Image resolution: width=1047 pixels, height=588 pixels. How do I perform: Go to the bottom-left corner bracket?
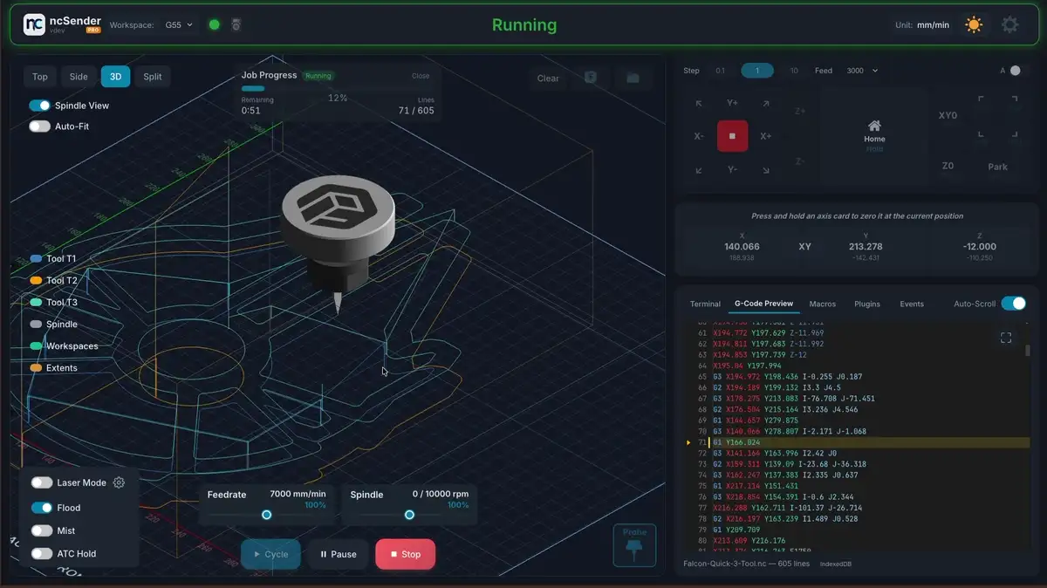pyautogui.click(x=981, y=133)
